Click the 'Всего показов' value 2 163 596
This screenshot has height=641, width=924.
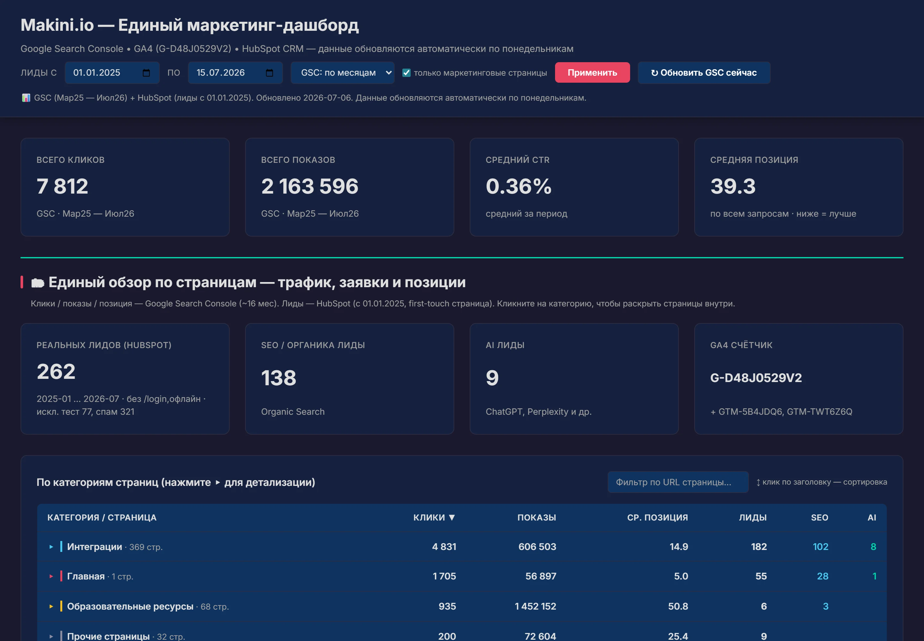coord(310,186)
